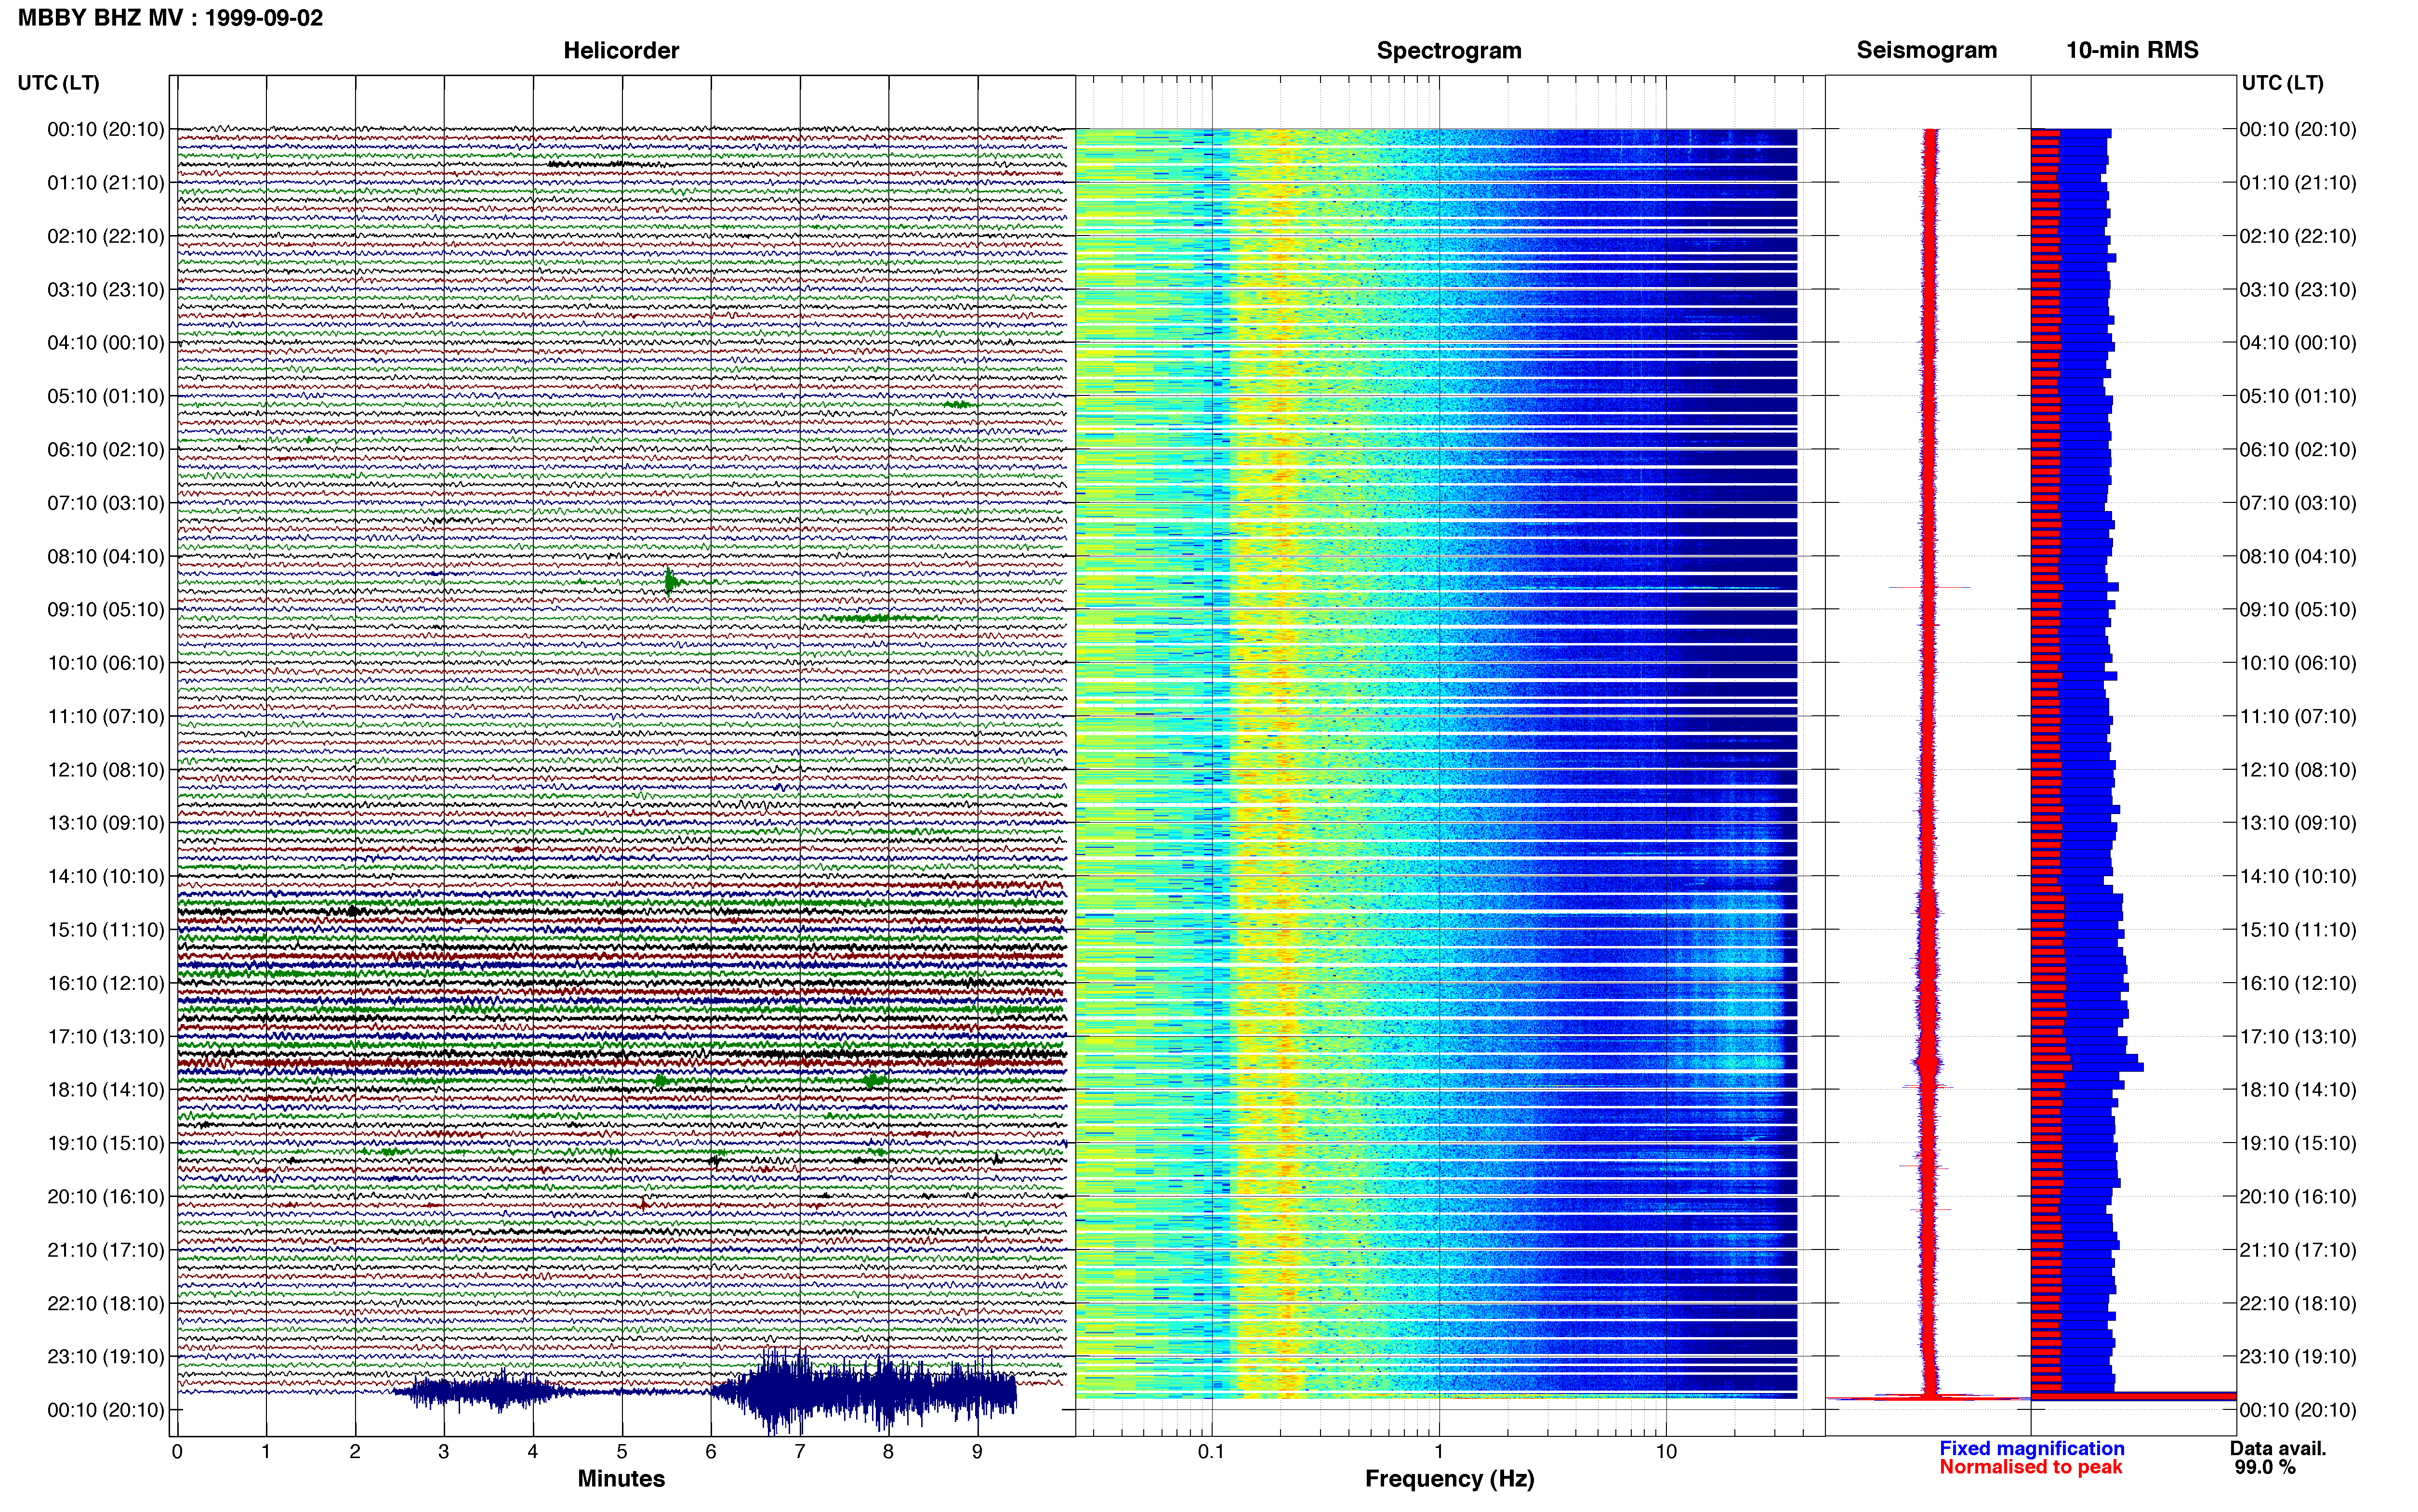Click helicorder minute tick '9'

[x=978, y=1452]
